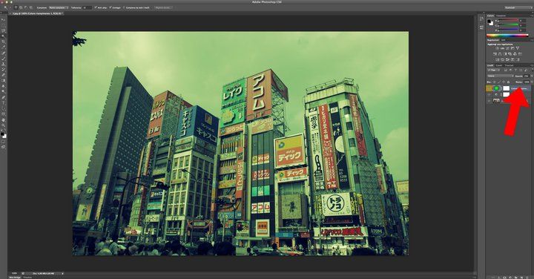Select the Eraser tool

pyautogui.click(x=4, y=75)
